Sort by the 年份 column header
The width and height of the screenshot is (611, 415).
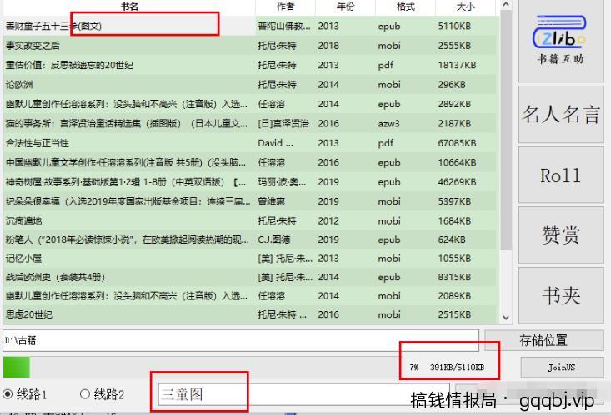(x=345, y=7)
